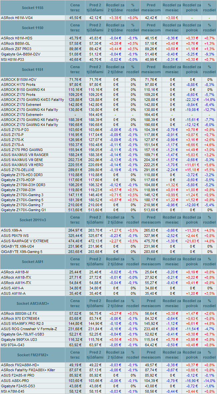Click the ASRock AM1B-M row name
The height and width of the screenshot is (394, 217).
pos(15,272)
